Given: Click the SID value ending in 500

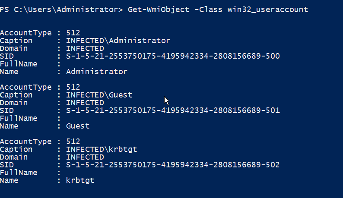Looking at the screenshot, I should point(173,56).
